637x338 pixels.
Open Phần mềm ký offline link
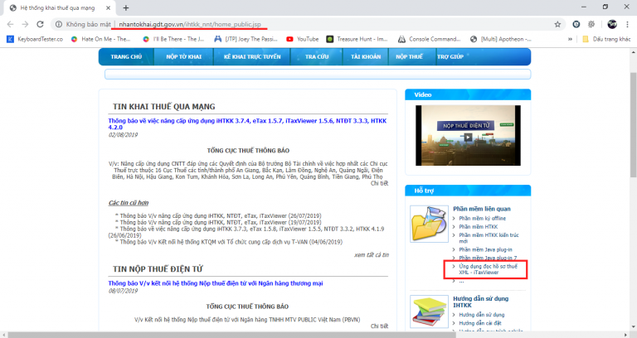(482, 219)
